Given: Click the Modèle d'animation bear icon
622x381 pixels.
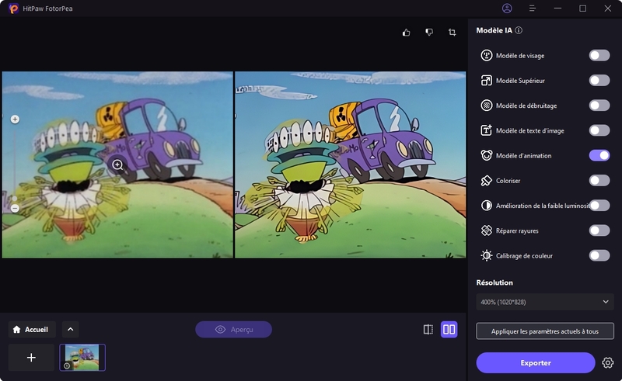Looking at the screenshot, I should point(487,155).
